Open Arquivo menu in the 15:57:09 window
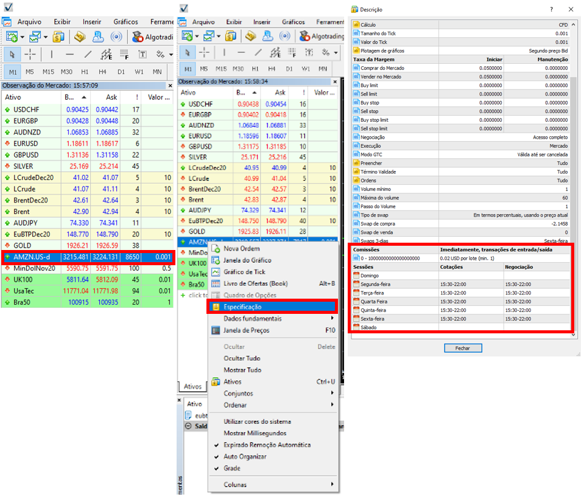Image resolution: width=584 pixels, height=500 pixels. click(29, 22)
